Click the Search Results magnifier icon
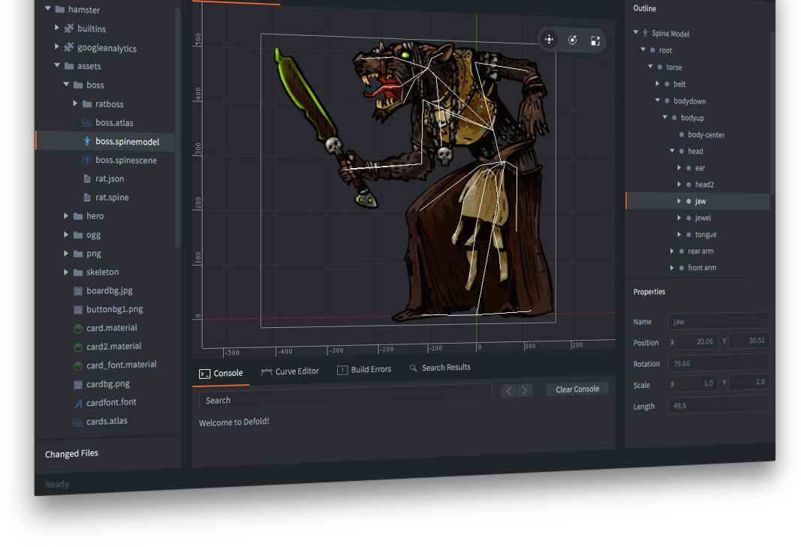 pos(414,368)
